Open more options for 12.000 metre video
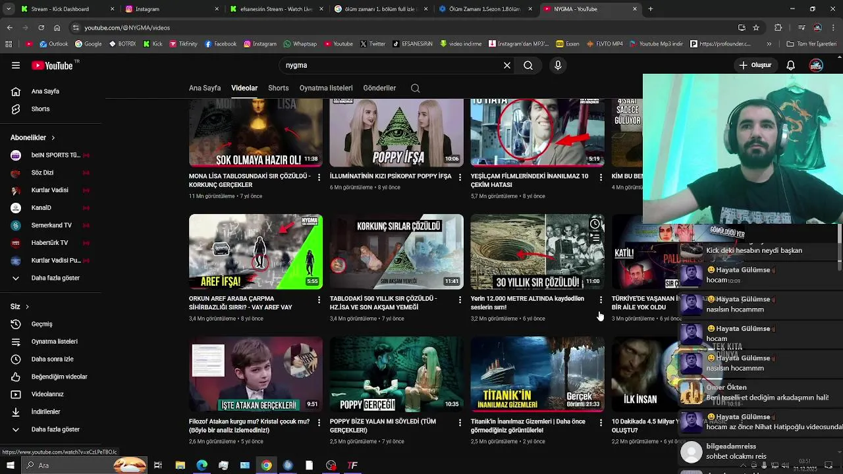Screen dimensions: 843x474 [x=601, y=300]
